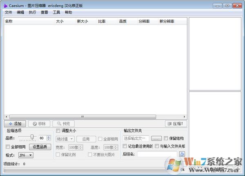Click the 宽度 spinner arrows
Viewport: 245px width, 176px height.
[80, 147]
